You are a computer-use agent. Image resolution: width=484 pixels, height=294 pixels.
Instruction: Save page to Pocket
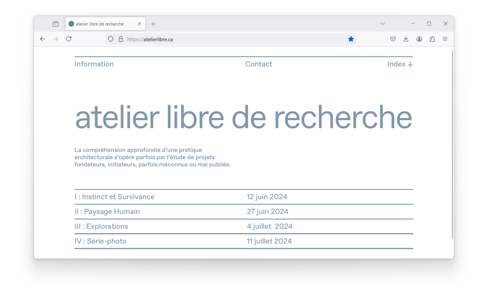tap(393, 39)
